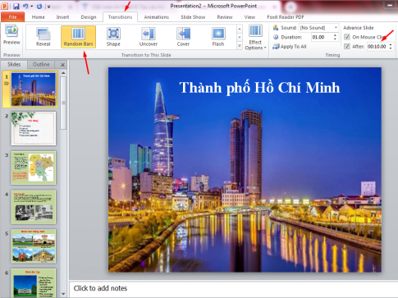Open the Animations tab
Image resolution: width=398 pixels, height=298 pixels.
(x=156, y=17)
